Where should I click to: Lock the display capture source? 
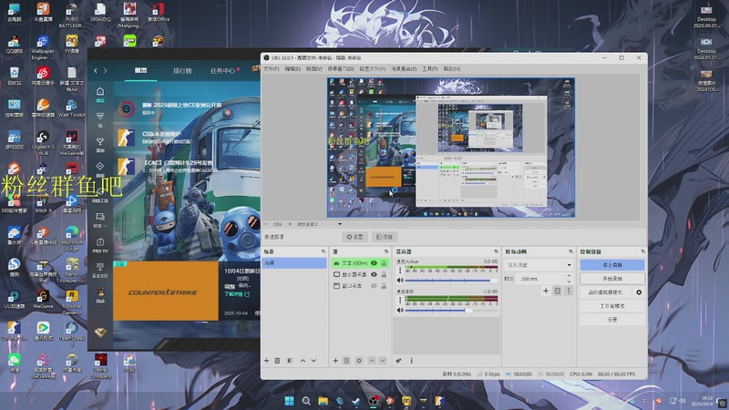(384, 275)
